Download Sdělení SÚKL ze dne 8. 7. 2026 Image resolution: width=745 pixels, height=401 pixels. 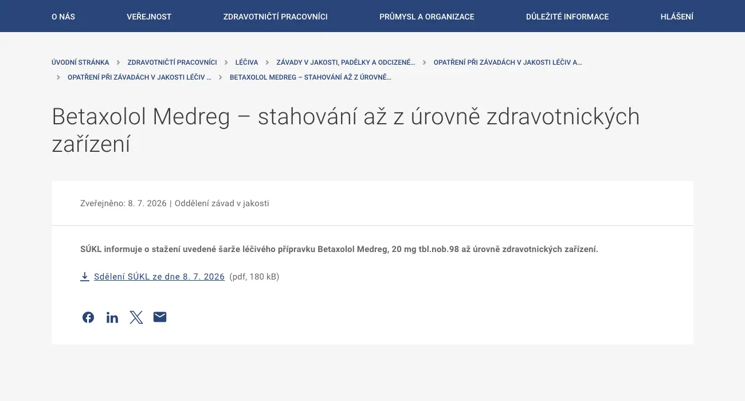(159, 277)
